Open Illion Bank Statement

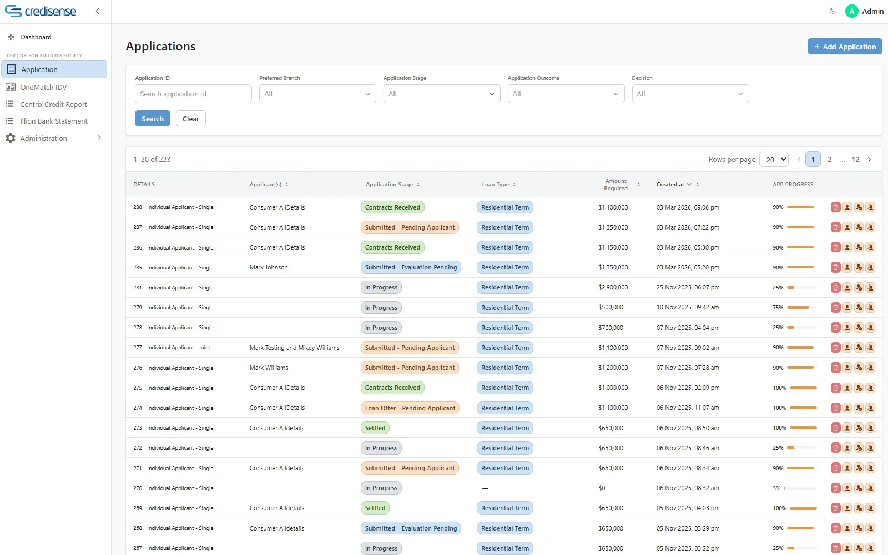tap(54, 121)
